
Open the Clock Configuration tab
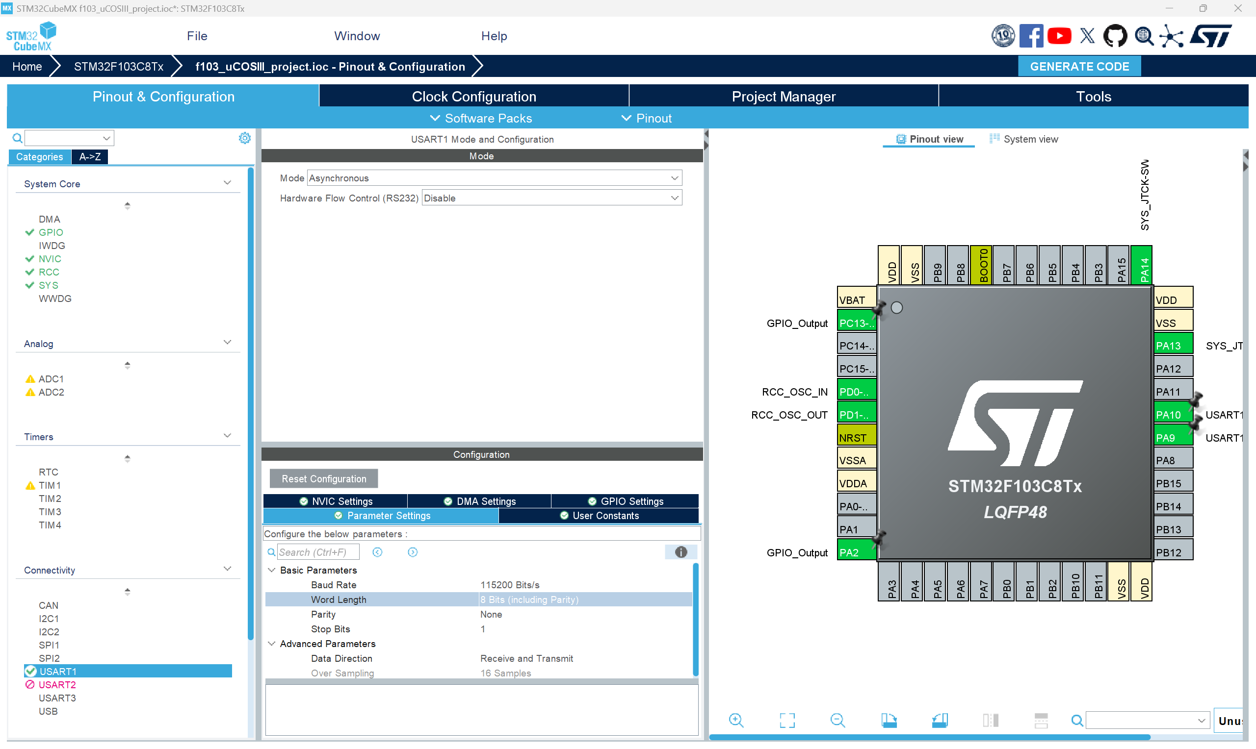pyautogui.click(x=474, y=97)
